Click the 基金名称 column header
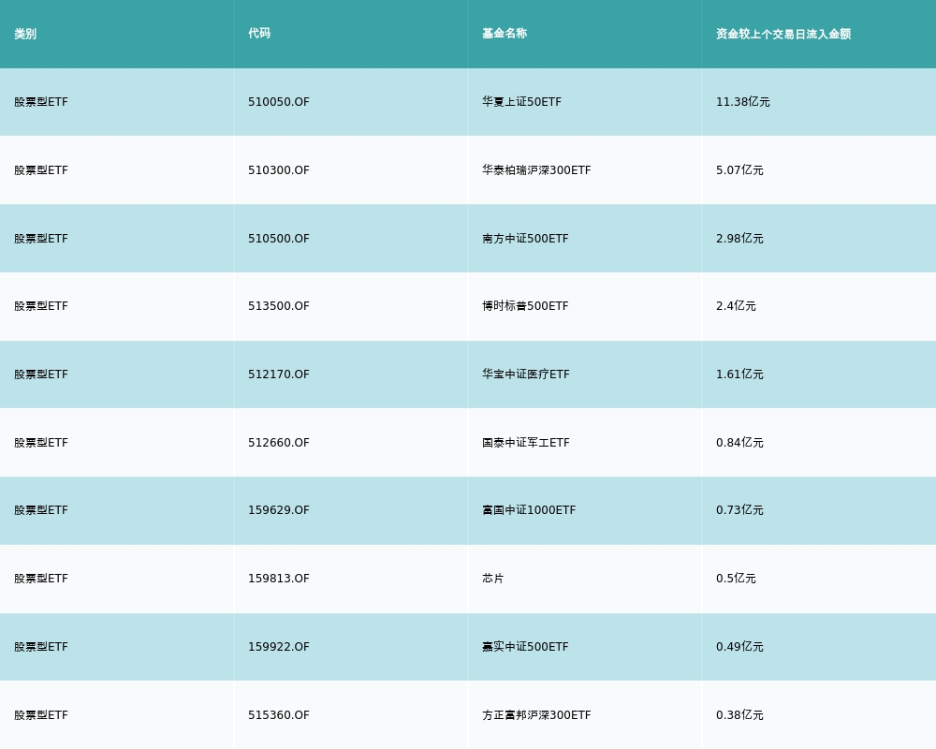This screenshot has height=749, width=936. tap(505, 34)
